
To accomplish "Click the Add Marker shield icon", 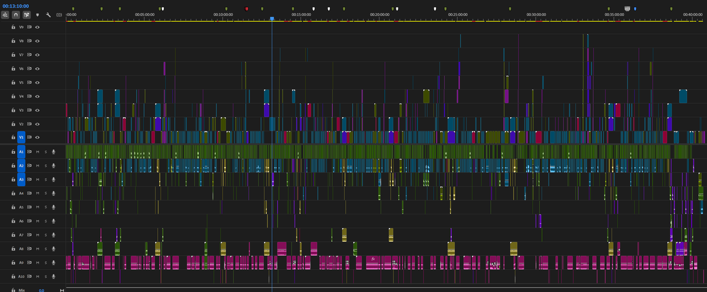I will point(38,14).
